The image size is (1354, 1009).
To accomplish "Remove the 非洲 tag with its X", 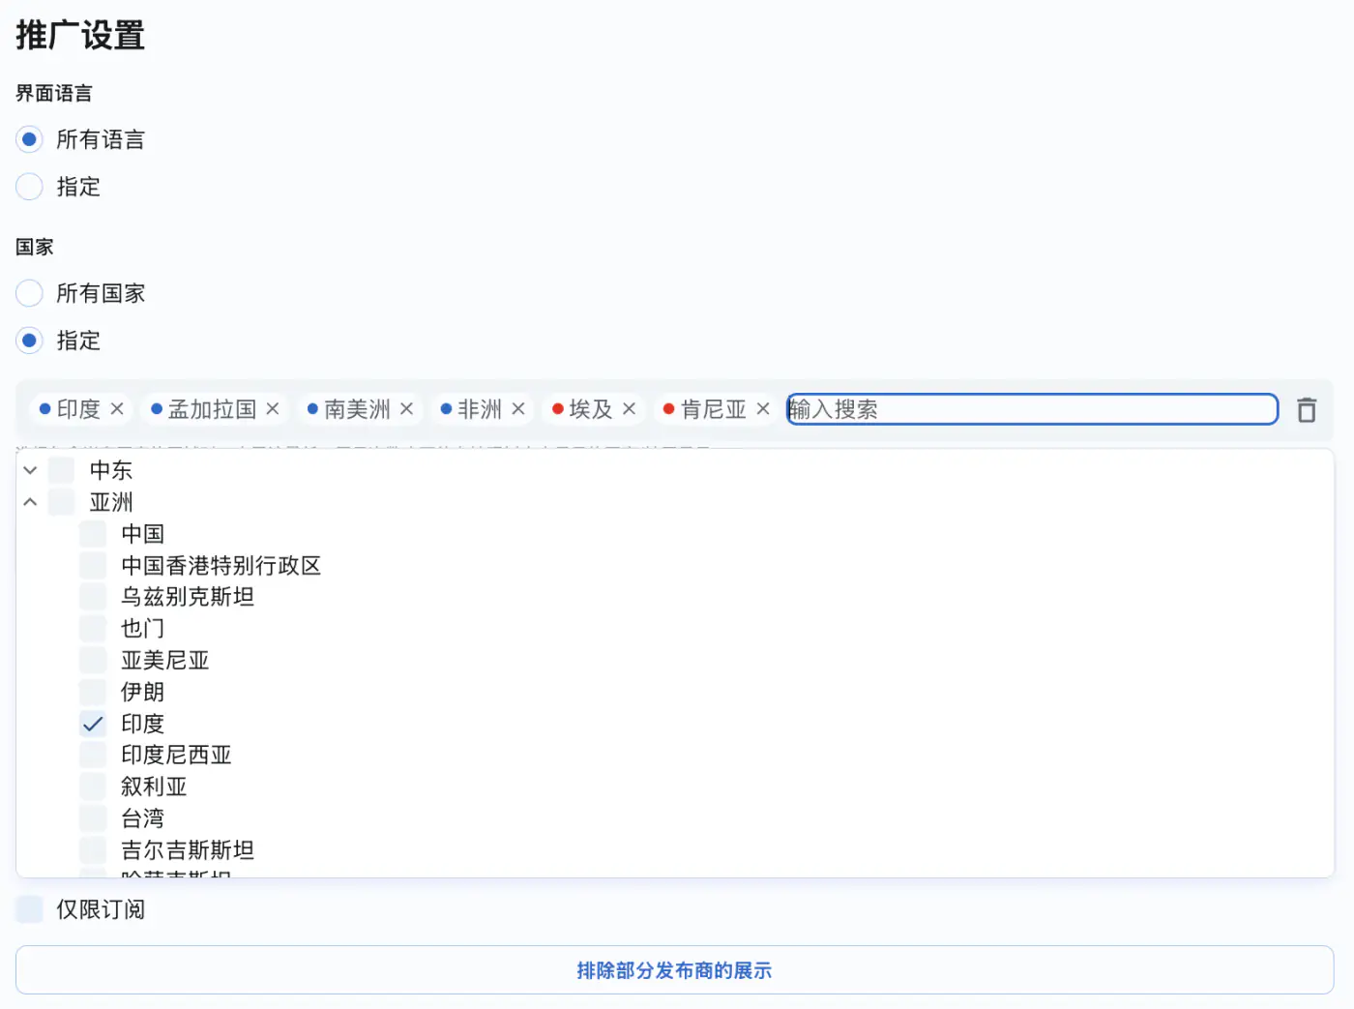I will pos(518,409).
